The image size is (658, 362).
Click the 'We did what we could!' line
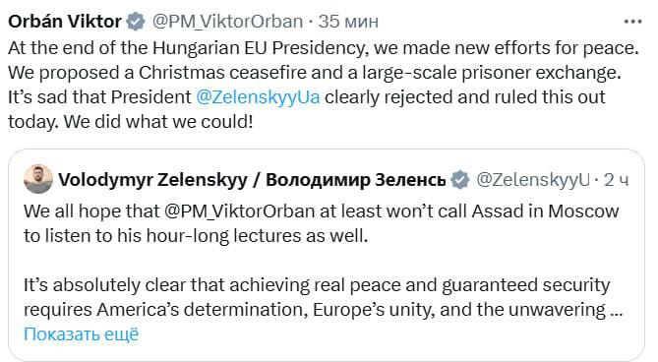158,122
